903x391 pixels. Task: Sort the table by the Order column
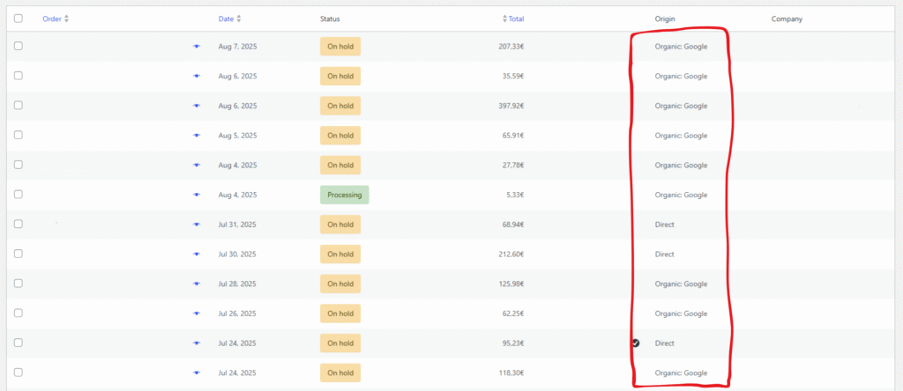coord(56,19)
